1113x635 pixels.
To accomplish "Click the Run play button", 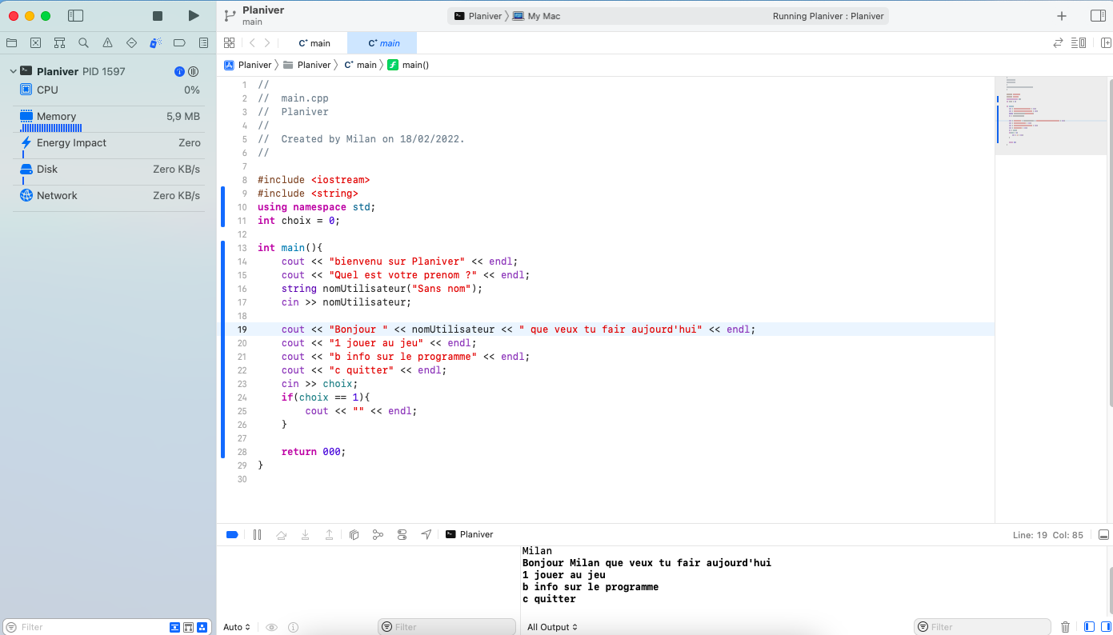I will pyautogui.click(x=194, y=16).
